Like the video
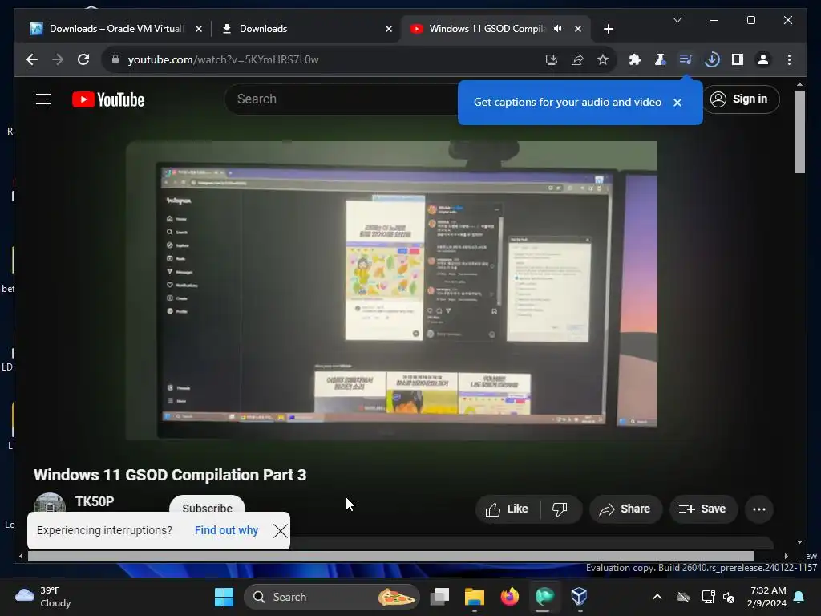821x616 pixels. pos(507,509)
